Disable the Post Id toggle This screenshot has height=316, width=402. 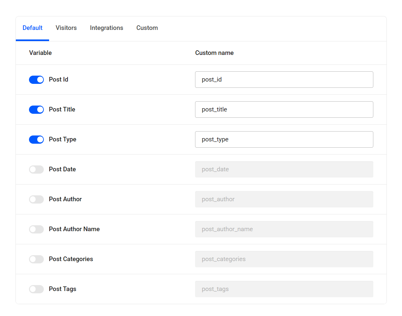[x=36, y=80]
